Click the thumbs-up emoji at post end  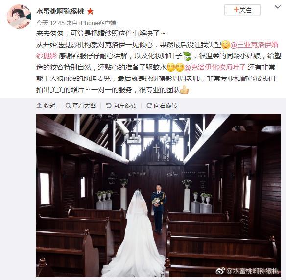pos(184,90)
